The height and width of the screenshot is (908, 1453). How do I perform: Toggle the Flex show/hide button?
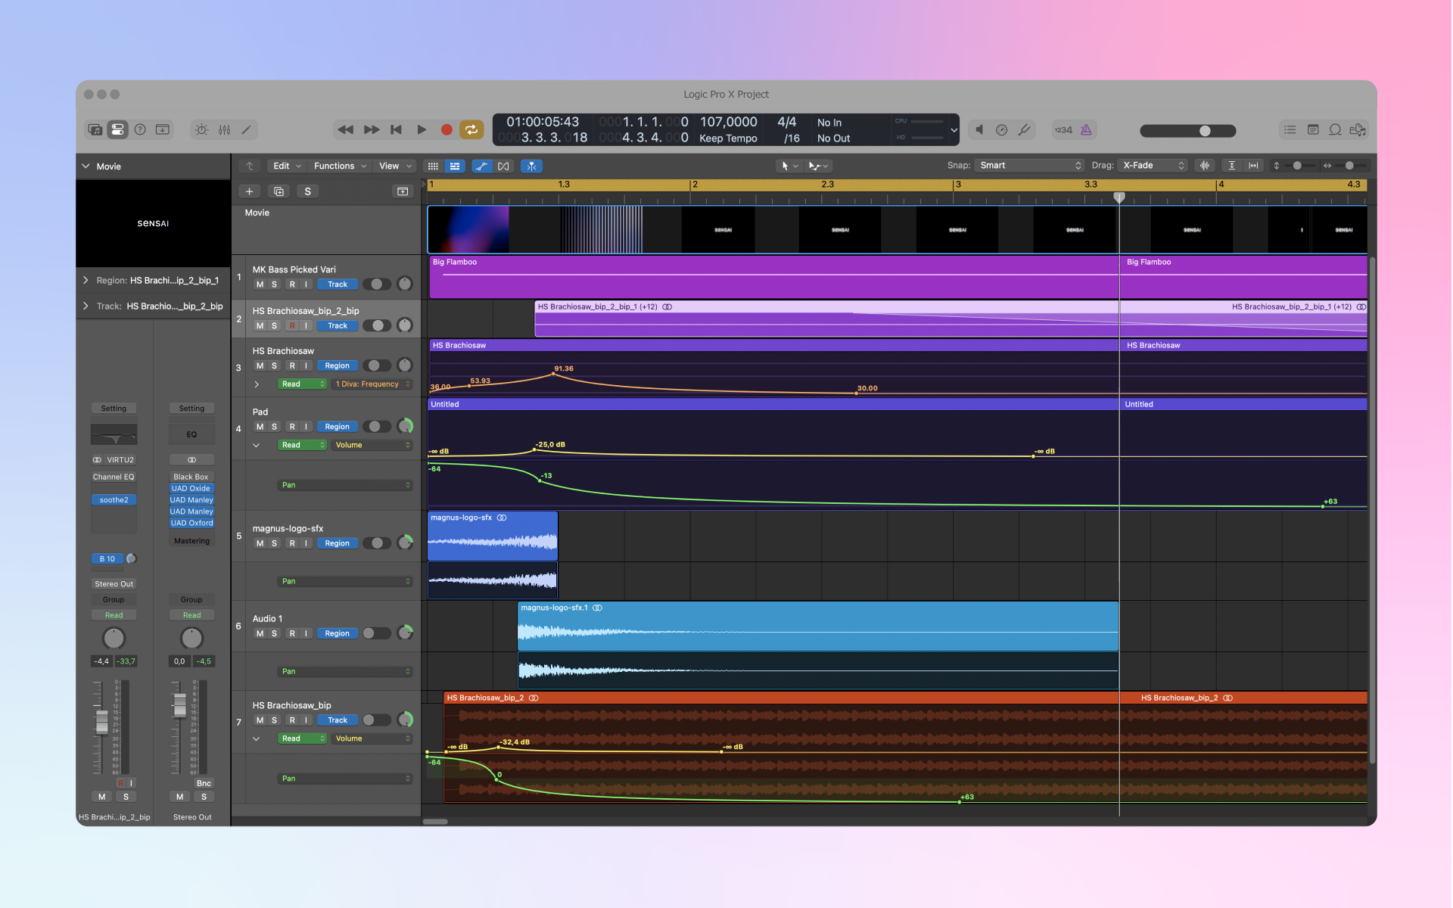coord(504,166)
